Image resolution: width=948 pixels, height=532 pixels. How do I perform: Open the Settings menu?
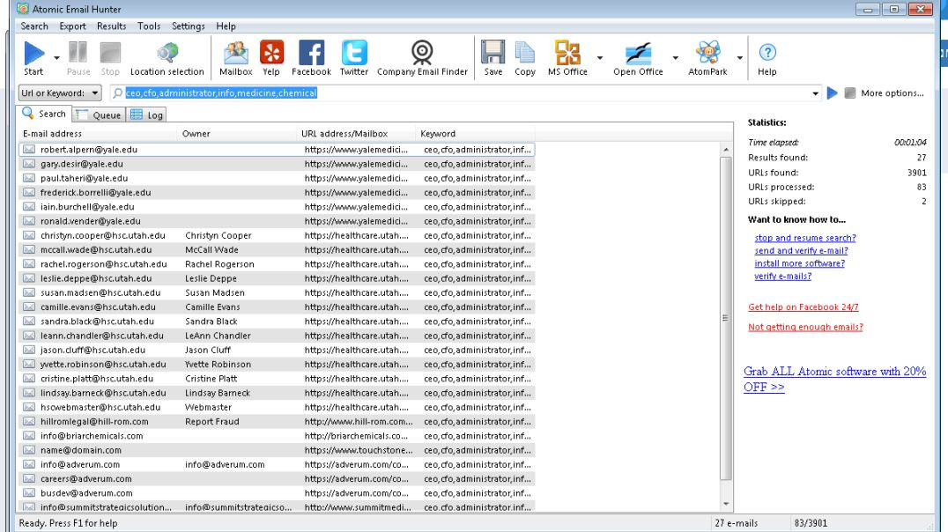pyautogui.click(x=188, y=26)
